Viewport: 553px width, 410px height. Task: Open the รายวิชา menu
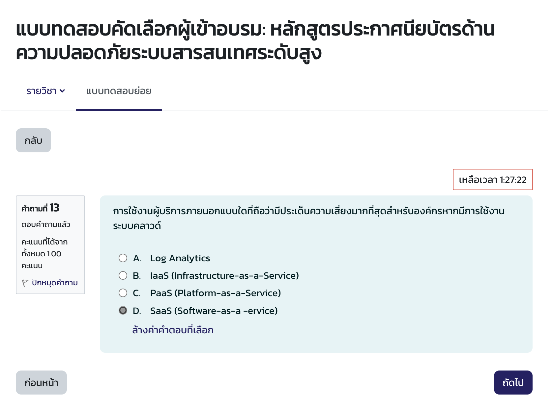(x=42, y=91)
